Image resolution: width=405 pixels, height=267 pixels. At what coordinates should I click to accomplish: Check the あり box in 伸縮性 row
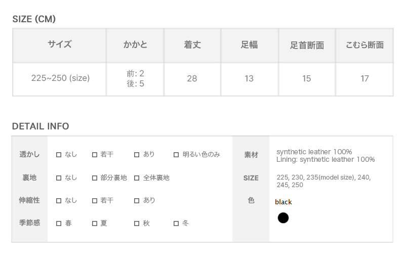[x=137, y=201]
